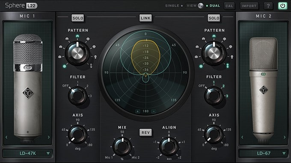Click the '180' mark on Mic 2 AXIS

[226, 145]
